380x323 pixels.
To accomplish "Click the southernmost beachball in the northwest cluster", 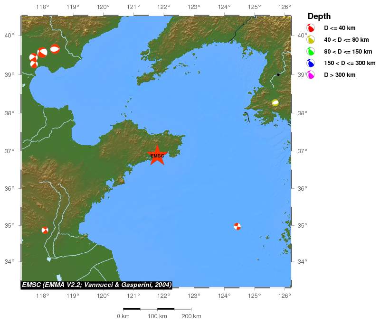I will [34, 65].
